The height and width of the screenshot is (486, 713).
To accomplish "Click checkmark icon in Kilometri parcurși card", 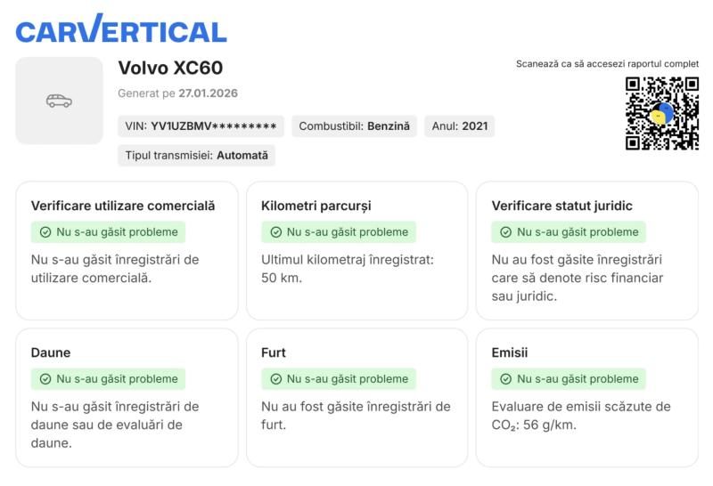I will click(275, 232).
